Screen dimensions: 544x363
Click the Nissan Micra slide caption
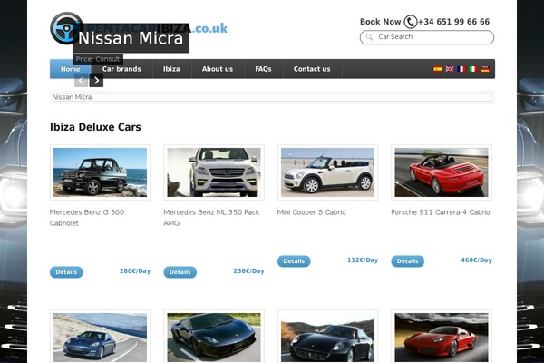[131, 38]
